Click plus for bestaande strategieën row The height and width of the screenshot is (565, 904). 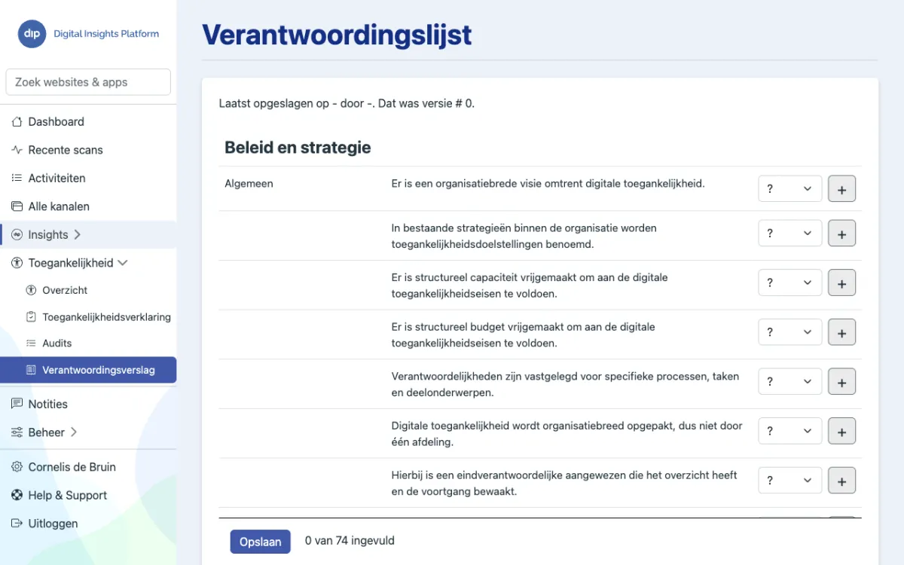coord(841,234)
